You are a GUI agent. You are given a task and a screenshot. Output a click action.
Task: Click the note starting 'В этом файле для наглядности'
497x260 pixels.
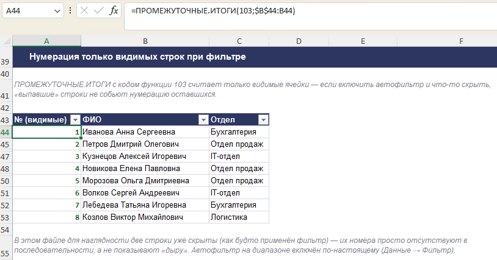241,245
